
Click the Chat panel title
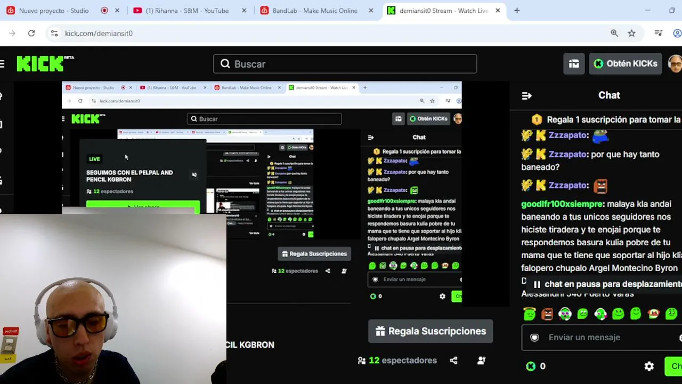click(x=609, y=95)
